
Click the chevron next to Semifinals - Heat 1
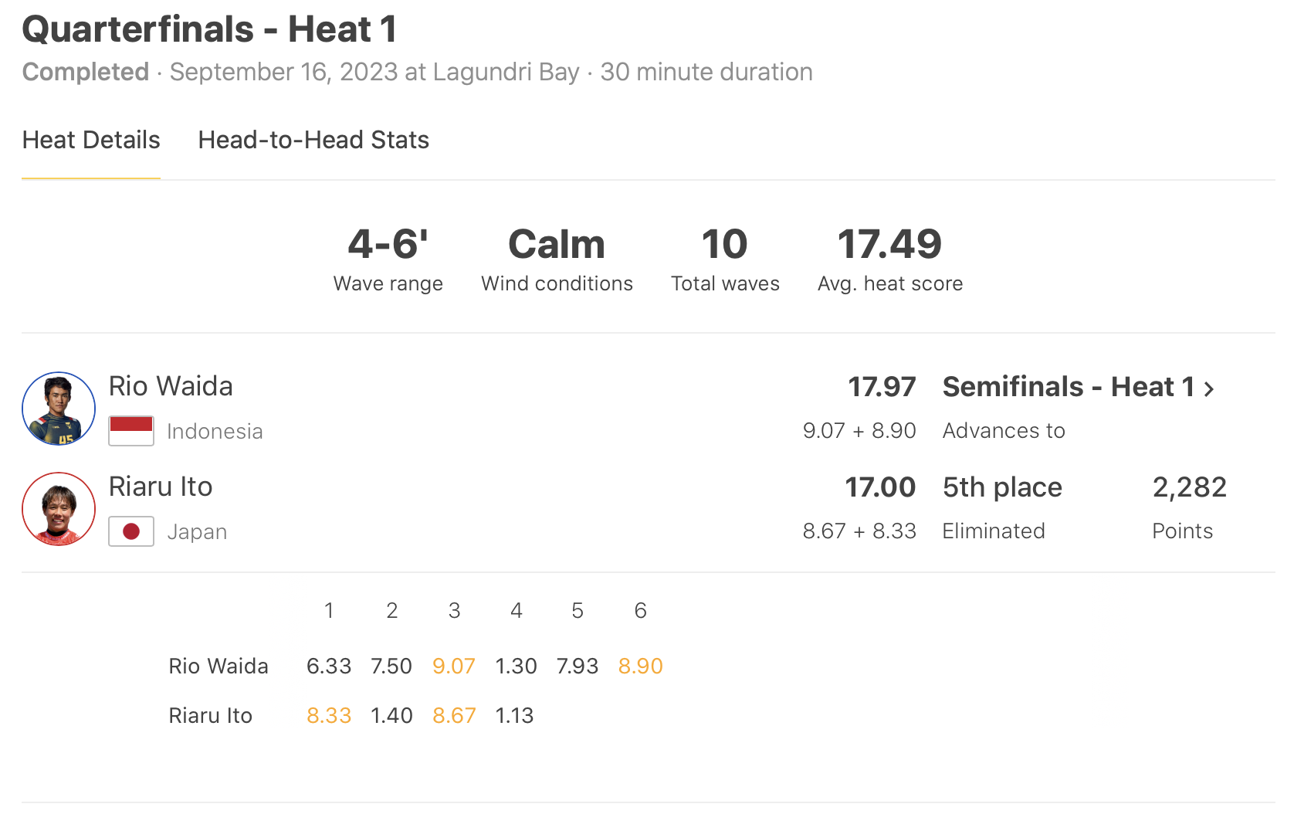(1210, 388)
